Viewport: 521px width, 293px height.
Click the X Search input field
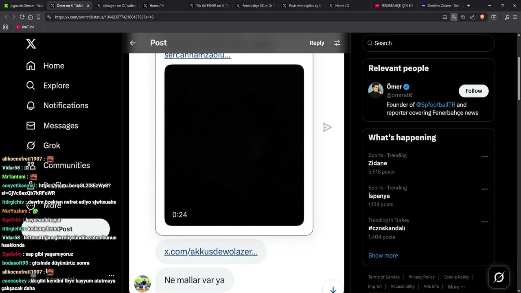pos(428,43)
